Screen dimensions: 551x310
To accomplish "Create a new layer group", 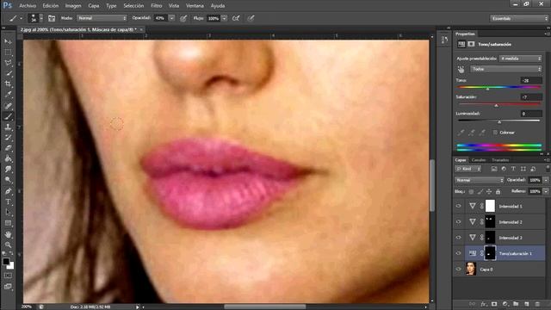I will [x=516, y=304].
